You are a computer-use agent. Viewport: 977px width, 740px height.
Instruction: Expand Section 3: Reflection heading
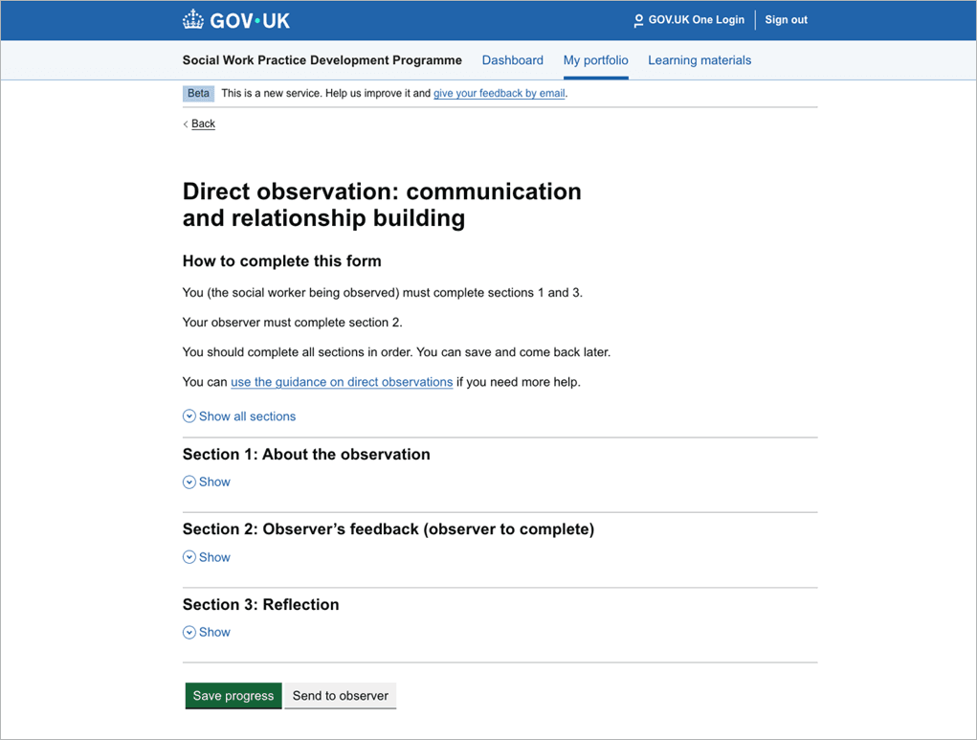coord(260,605)
